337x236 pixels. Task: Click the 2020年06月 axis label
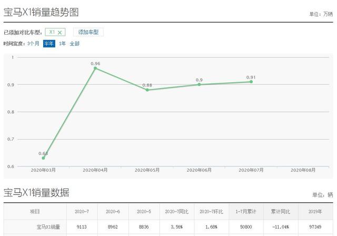(x=199, y=170)
